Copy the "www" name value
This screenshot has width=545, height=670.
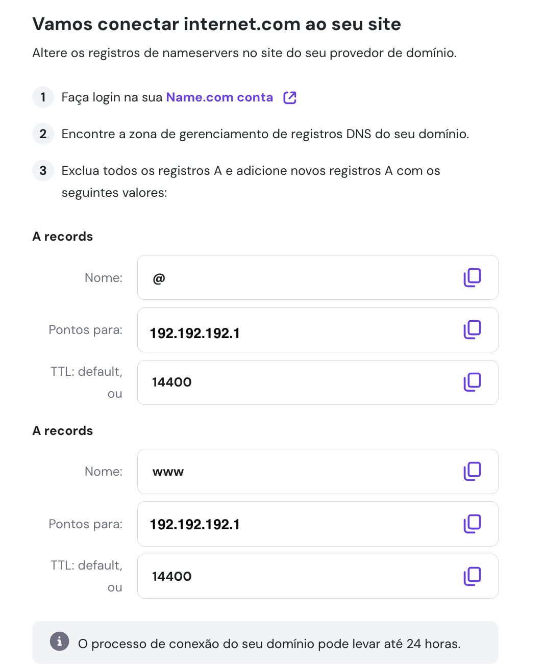click(472, 471)
